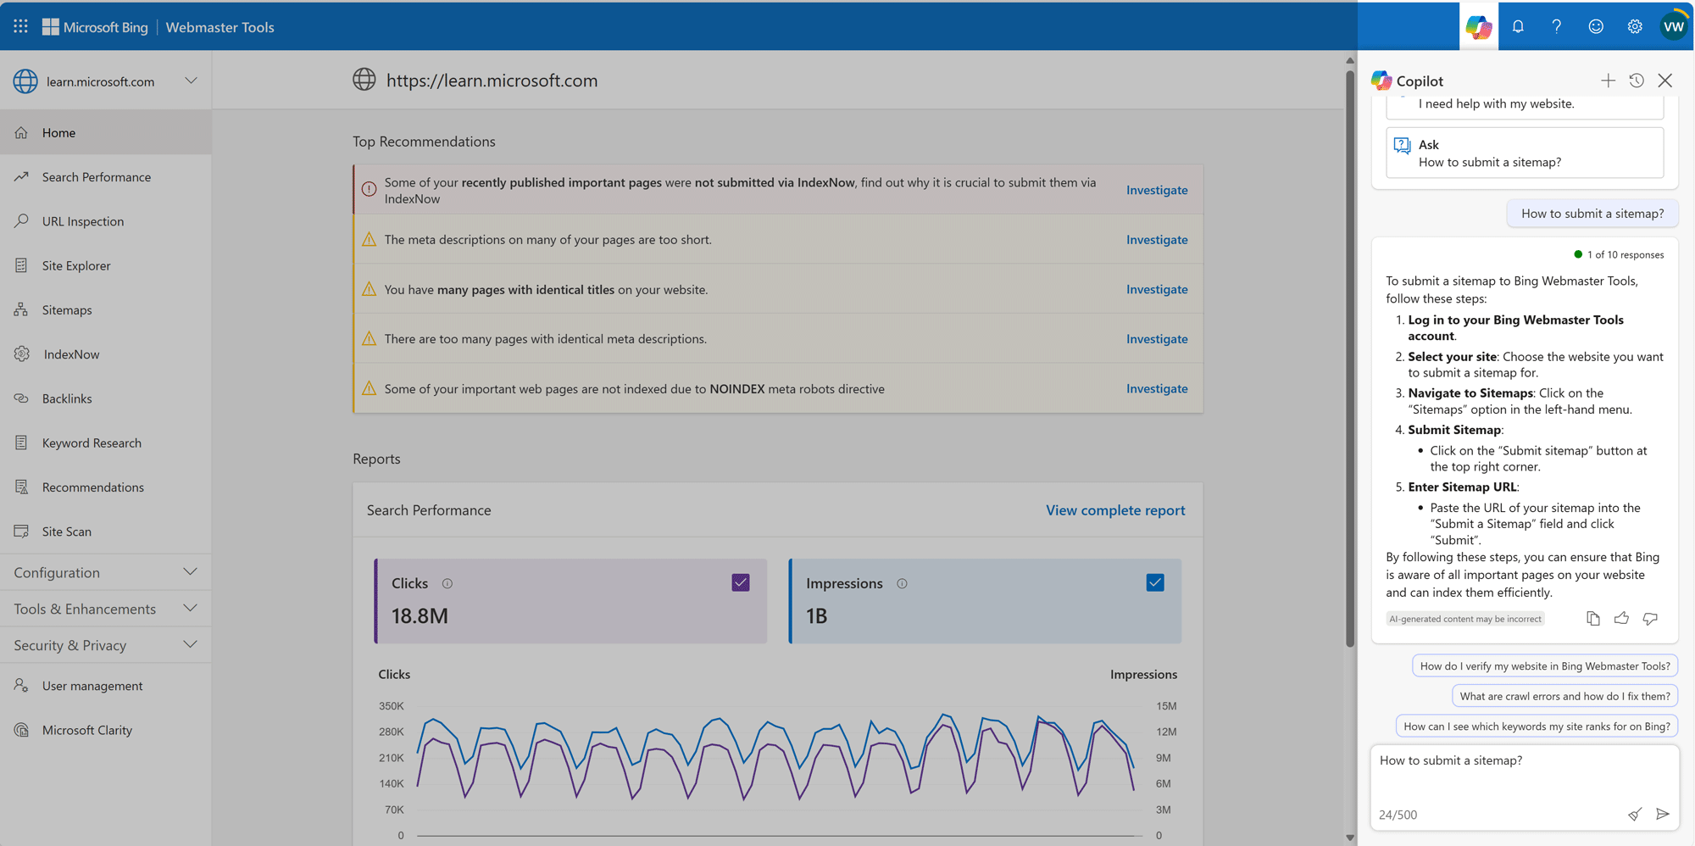This screenshot has width=1695, height=846.
Task: Open Keyword Research in sidebar
Action: 105,442
